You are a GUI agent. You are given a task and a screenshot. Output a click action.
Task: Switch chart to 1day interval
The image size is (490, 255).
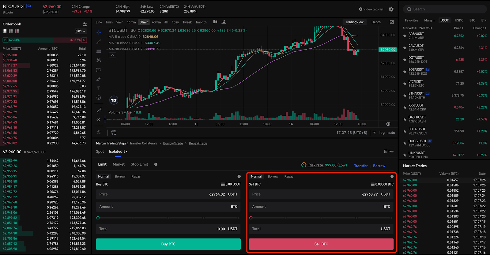(x=175, y=22)
